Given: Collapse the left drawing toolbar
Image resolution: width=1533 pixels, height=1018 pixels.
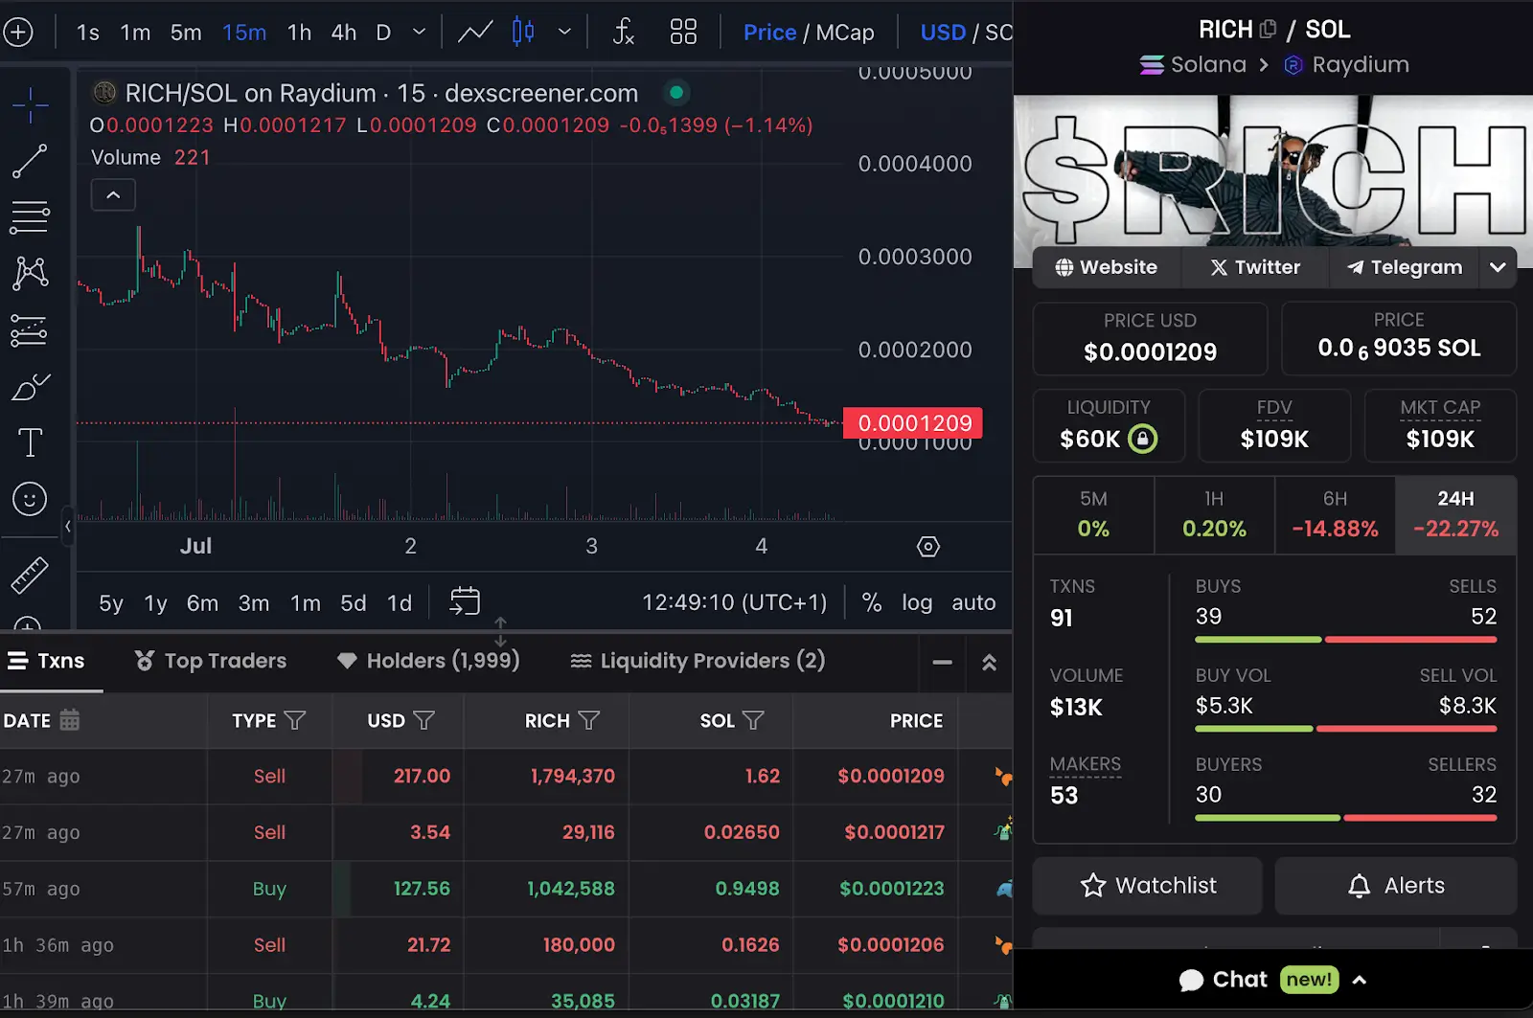Looking at the screenshot, I should tap(68, 526).
